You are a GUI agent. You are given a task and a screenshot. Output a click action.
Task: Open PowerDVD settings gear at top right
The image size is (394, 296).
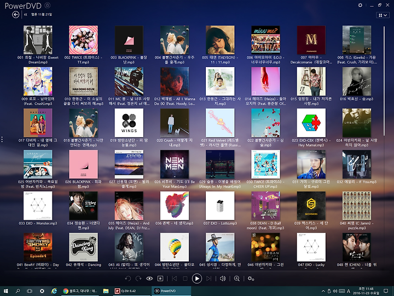(360, 5)
